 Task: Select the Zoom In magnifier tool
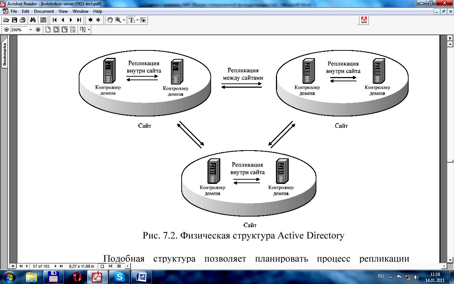(118, 20)
